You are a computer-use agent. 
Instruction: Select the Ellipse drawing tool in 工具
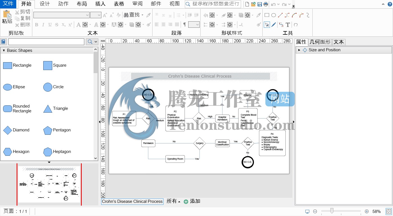pyautogui.click(x=274, y=15)
